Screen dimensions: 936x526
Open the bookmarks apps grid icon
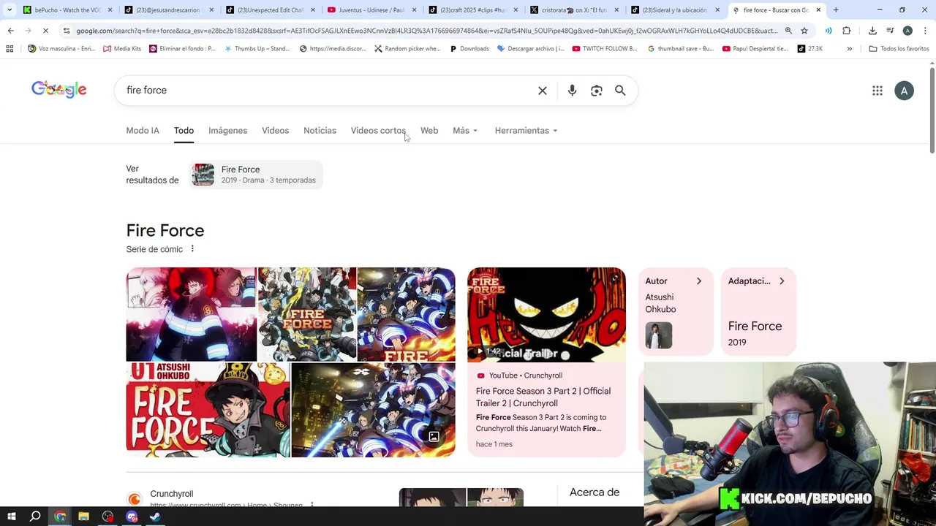[10, 48]
